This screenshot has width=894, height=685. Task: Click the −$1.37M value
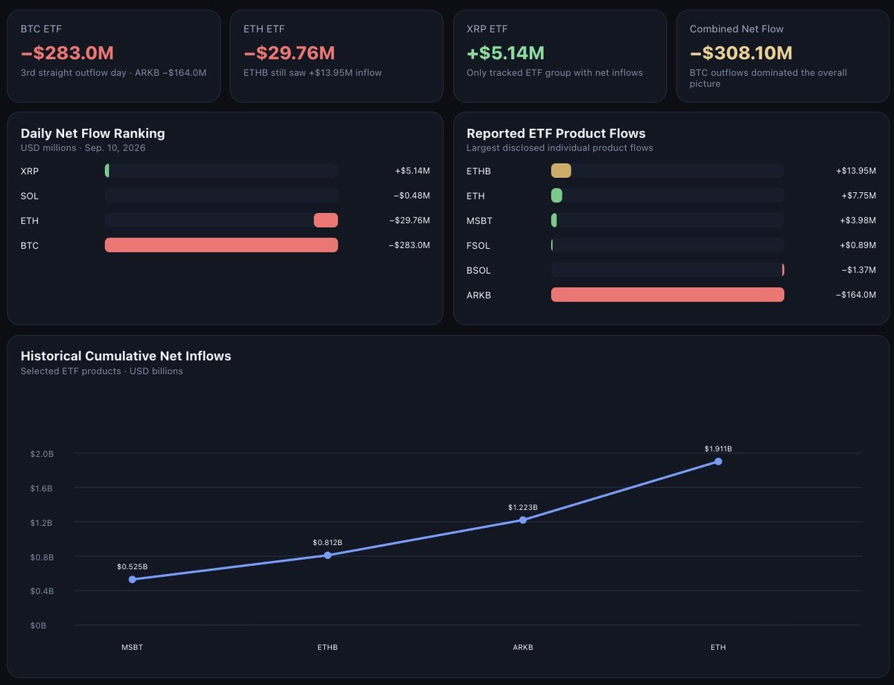(x=859, y=270)
